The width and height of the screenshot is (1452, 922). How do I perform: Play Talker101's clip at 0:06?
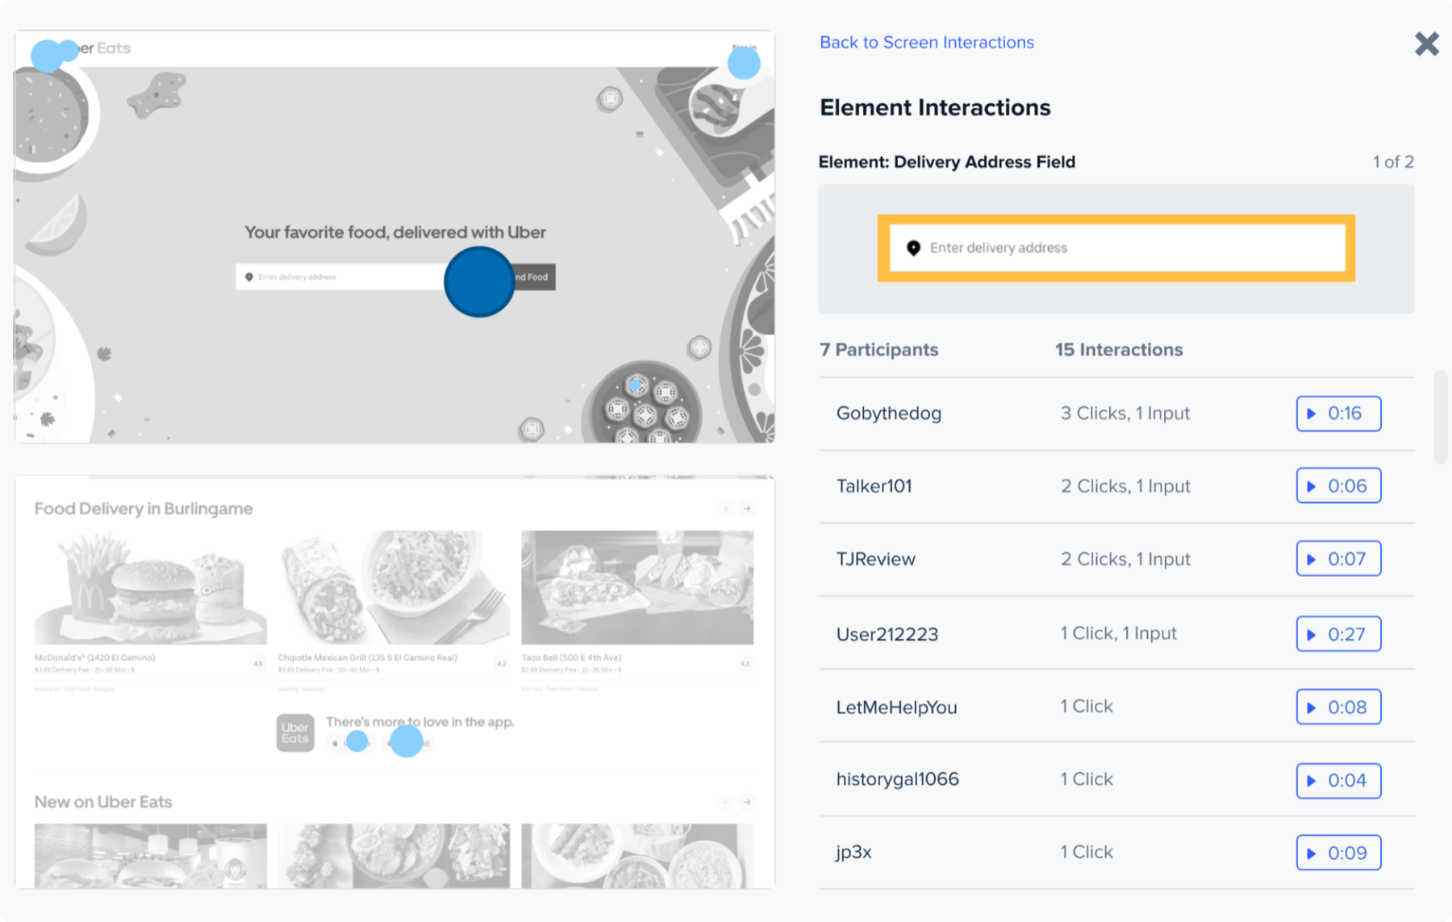pyautogui.click(x=1338, y=485)
